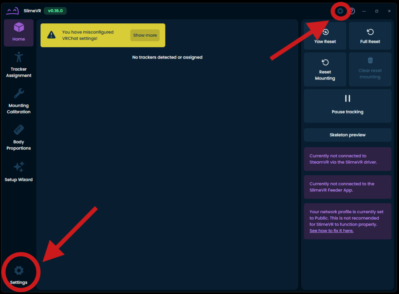The width and height of the screenshot is (399, 294).
Task: Perform a Full Reset
Action: [370, 36]
